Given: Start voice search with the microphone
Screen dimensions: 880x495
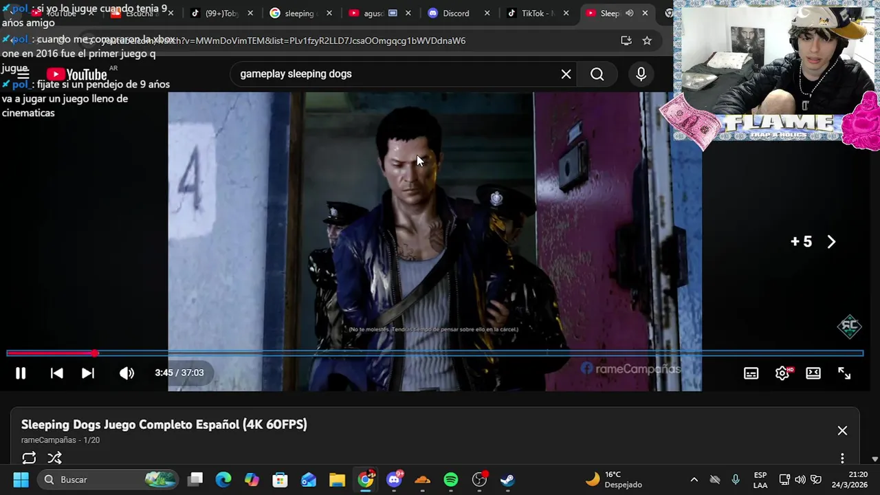Looking at the screenshot, I should 641,74.
